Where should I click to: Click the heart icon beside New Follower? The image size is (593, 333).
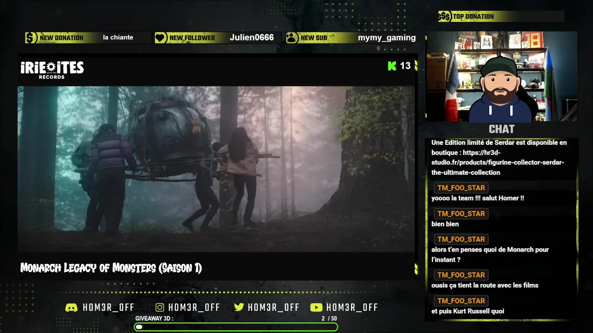coord(161,37)
